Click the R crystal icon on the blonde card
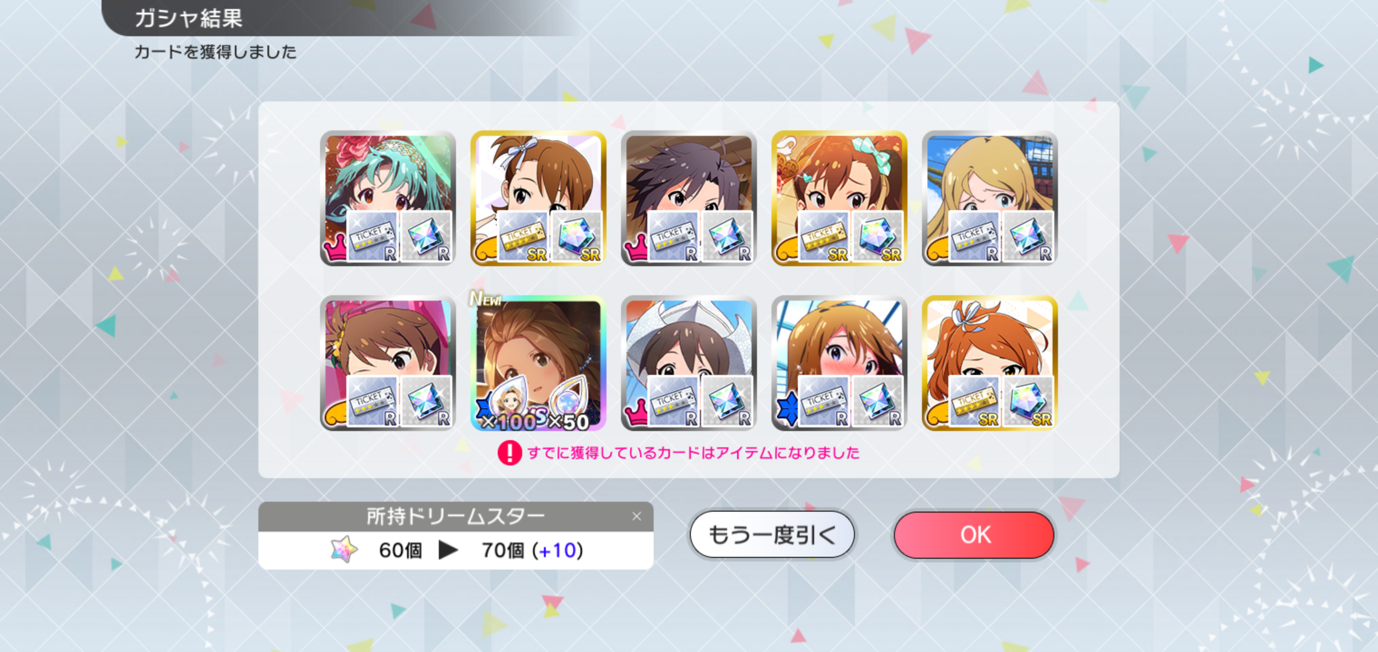The image size is (1378, 652). click(x=1028, y=236)
